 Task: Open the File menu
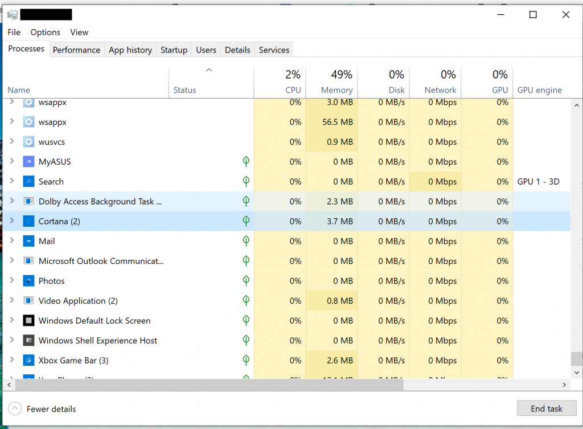[x=14, y=32]
